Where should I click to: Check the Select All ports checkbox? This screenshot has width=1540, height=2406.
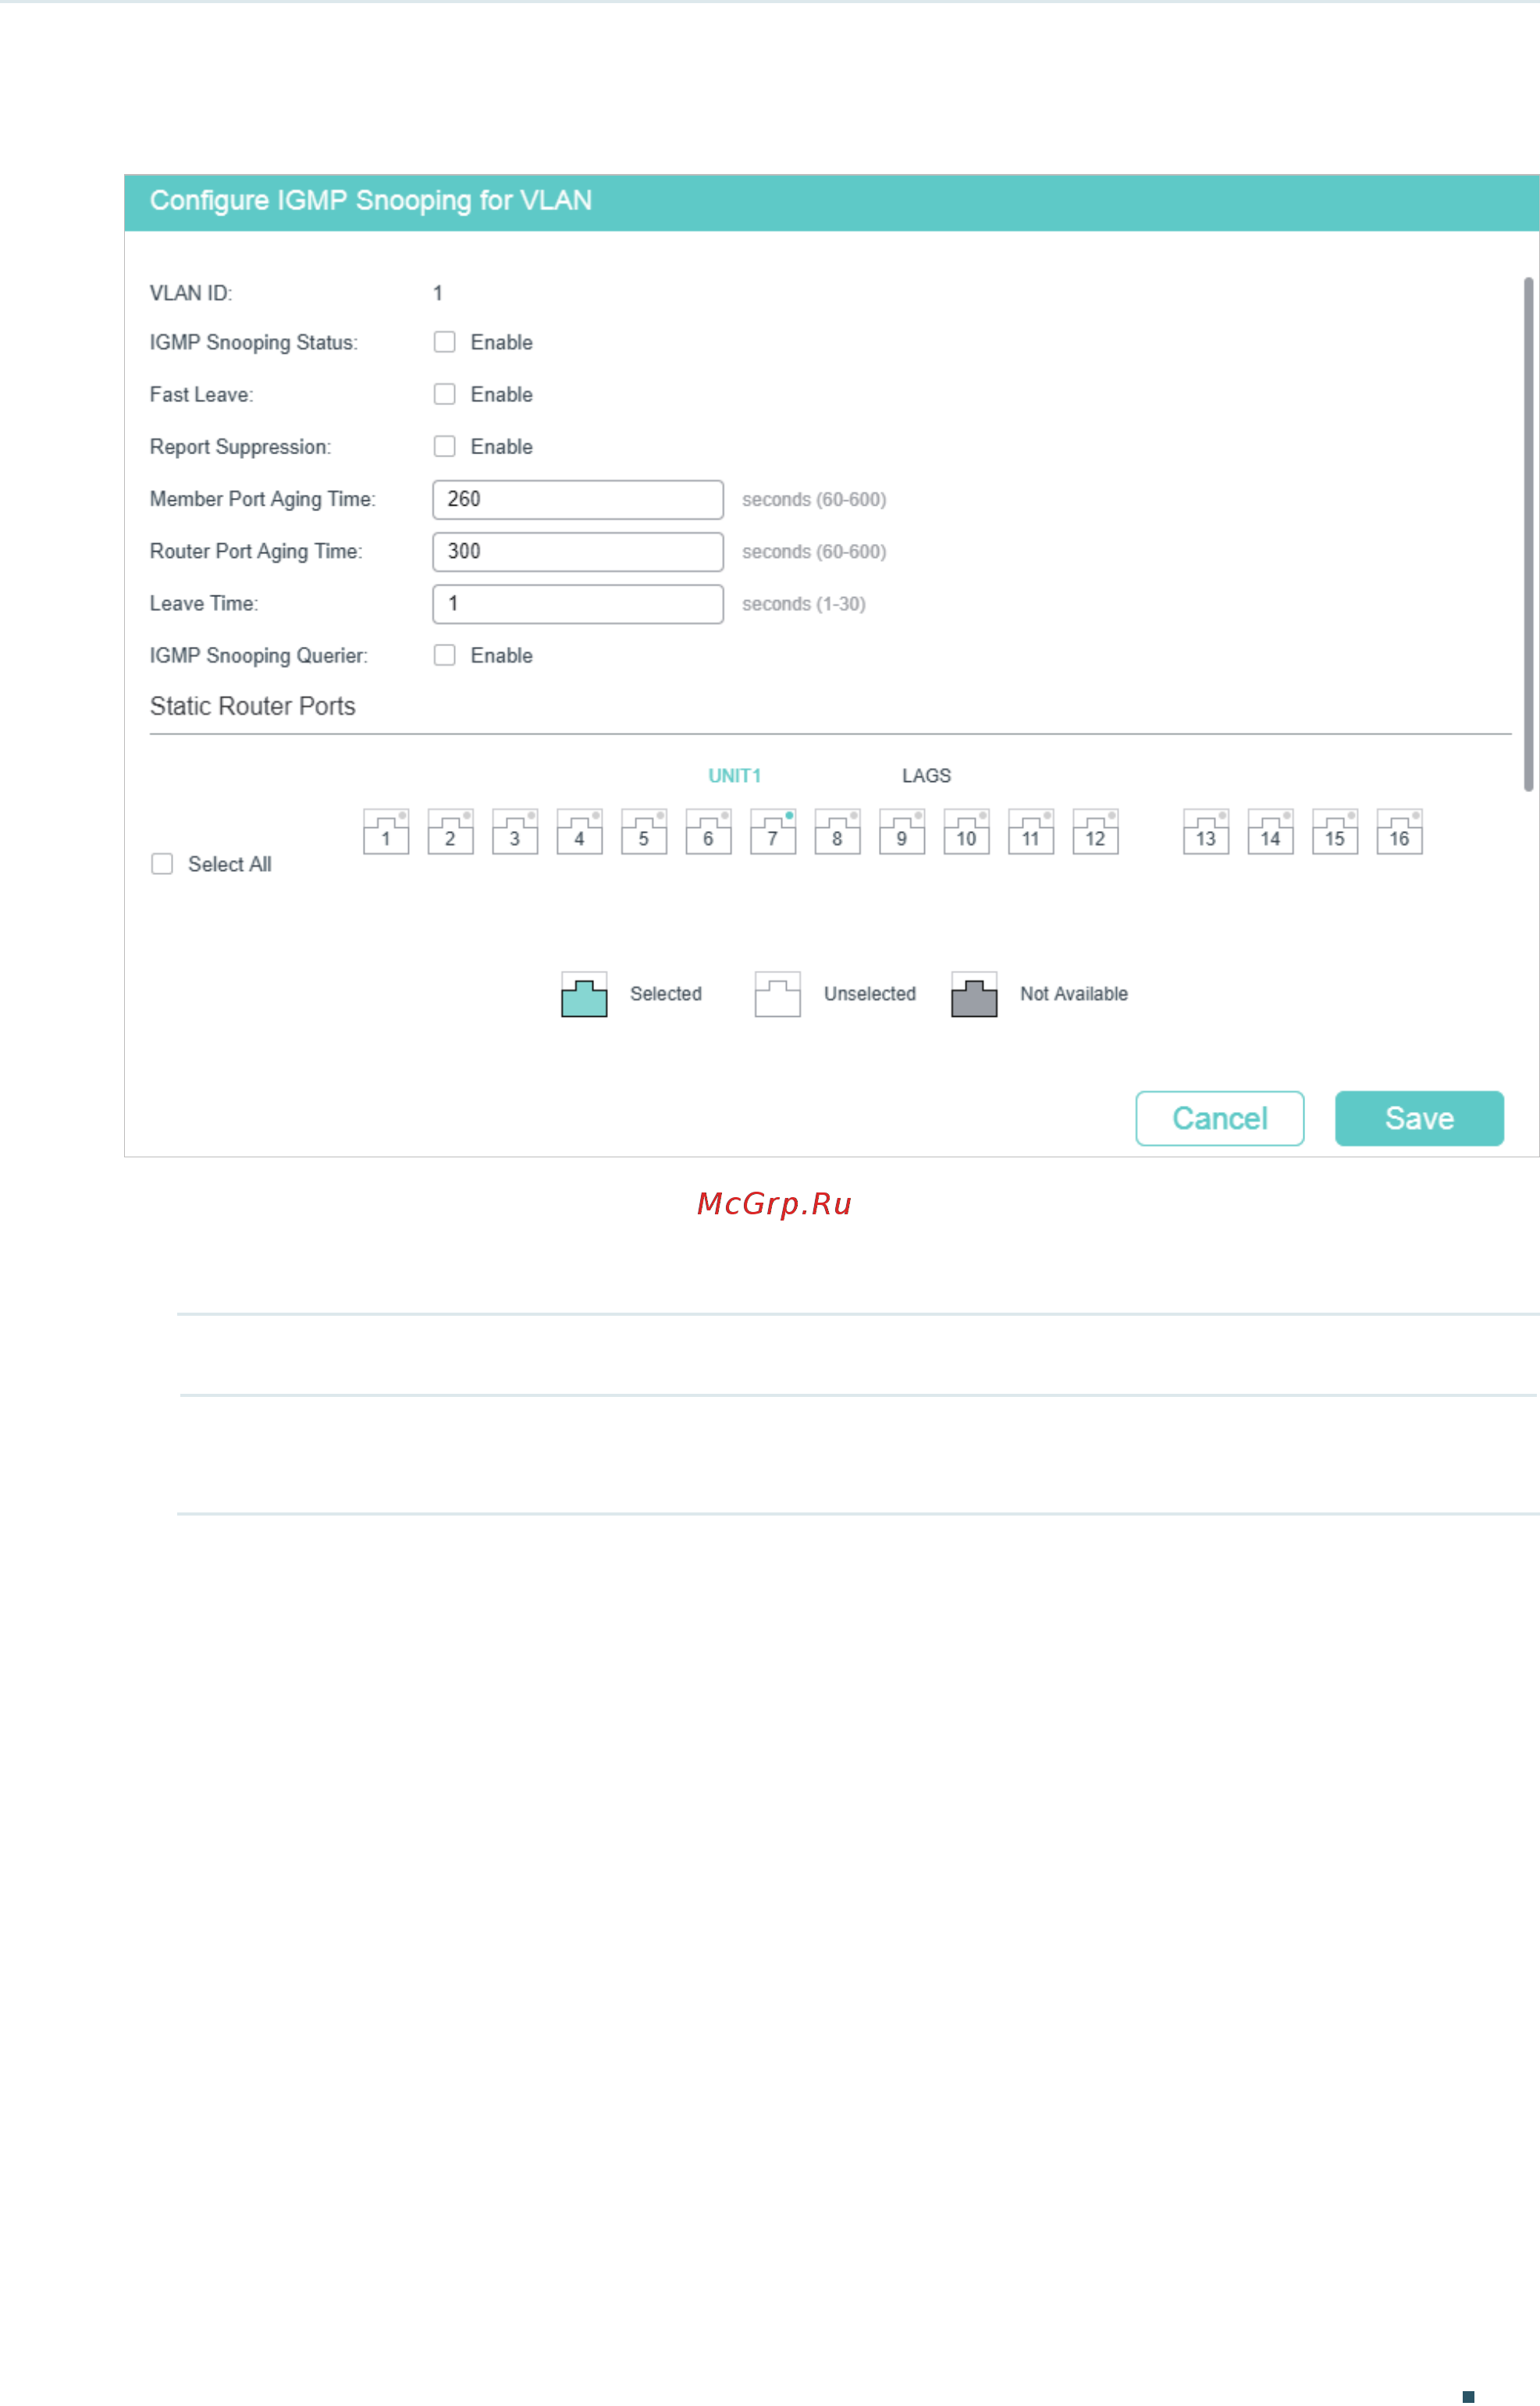[x=162, y=864]
